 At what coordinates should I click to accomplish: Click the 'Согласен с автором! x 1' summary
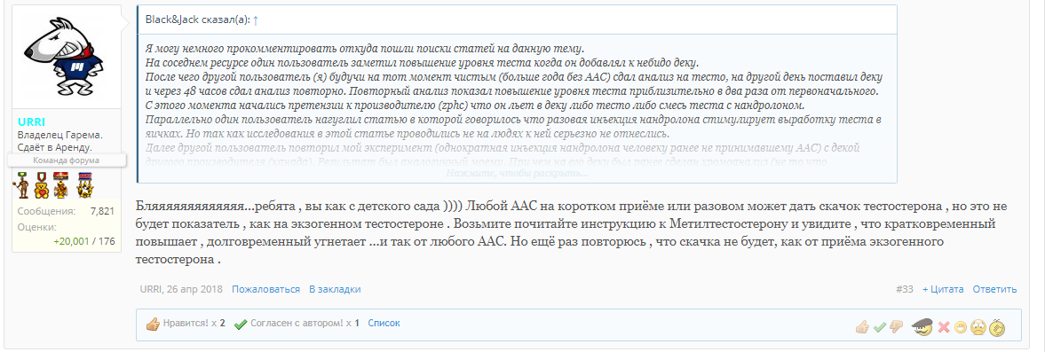[x=297, y=324]
